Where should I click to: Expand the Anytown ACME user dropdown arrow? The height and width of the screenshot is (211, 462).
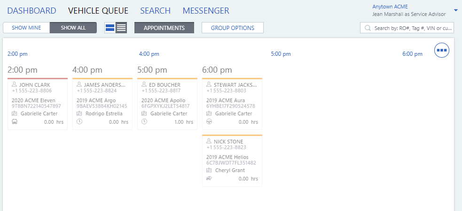pyautogui.click(x=456, y=10)
